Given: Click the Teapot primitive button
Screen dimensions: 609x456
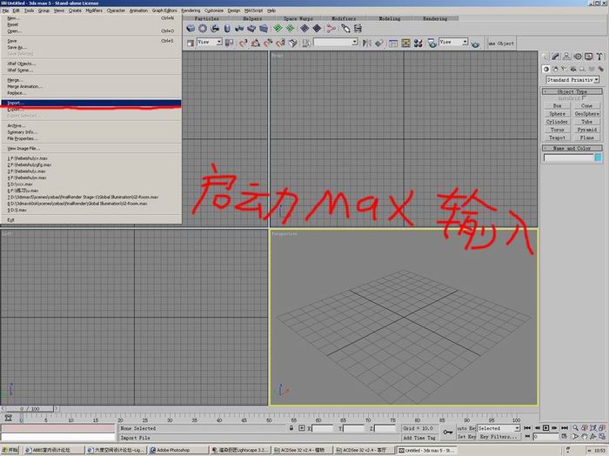Looking at the screenshot, I should pyautogui.click(x=557, y=137).
